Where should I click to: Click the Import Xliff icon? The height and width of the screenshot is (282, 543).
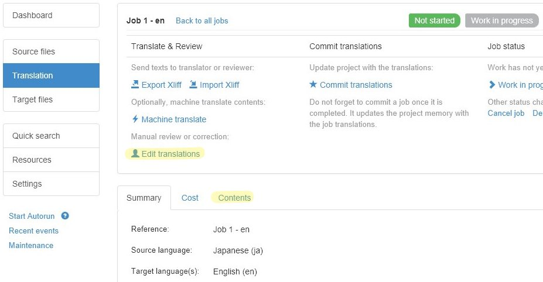click(193, 85)
